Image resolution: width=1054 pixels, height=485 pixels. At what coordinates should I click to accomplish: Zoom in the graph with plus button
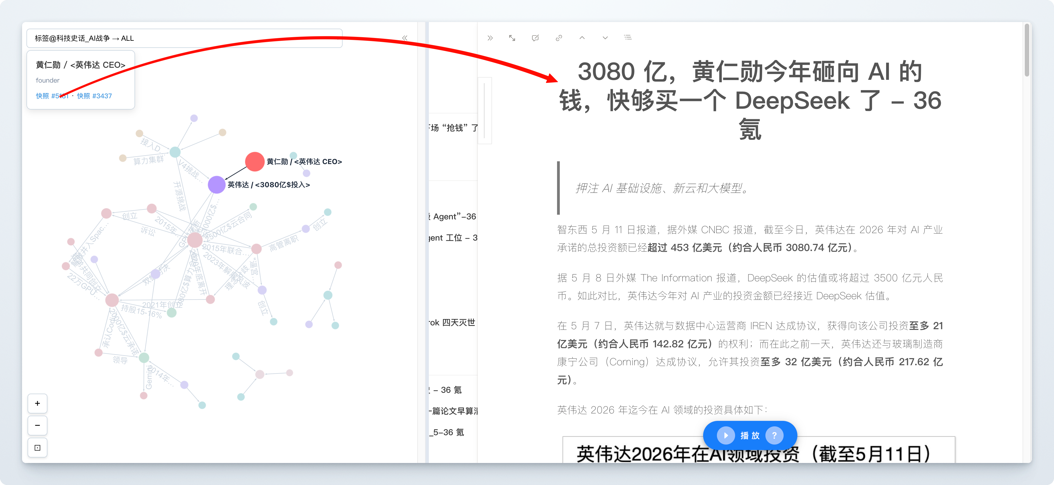38,403
